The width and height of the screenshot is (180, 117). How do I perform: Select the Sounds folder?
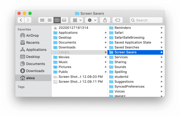[135, 67]
